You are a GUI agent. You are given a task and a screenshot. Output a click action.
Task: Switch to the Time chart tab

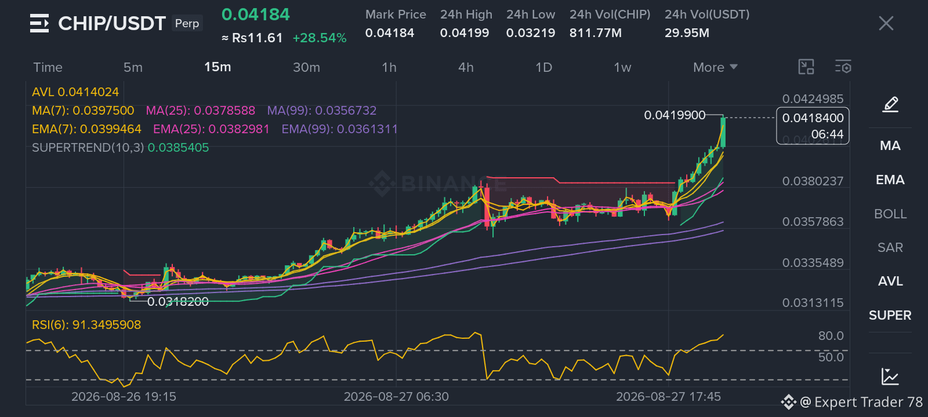(48, 67)
